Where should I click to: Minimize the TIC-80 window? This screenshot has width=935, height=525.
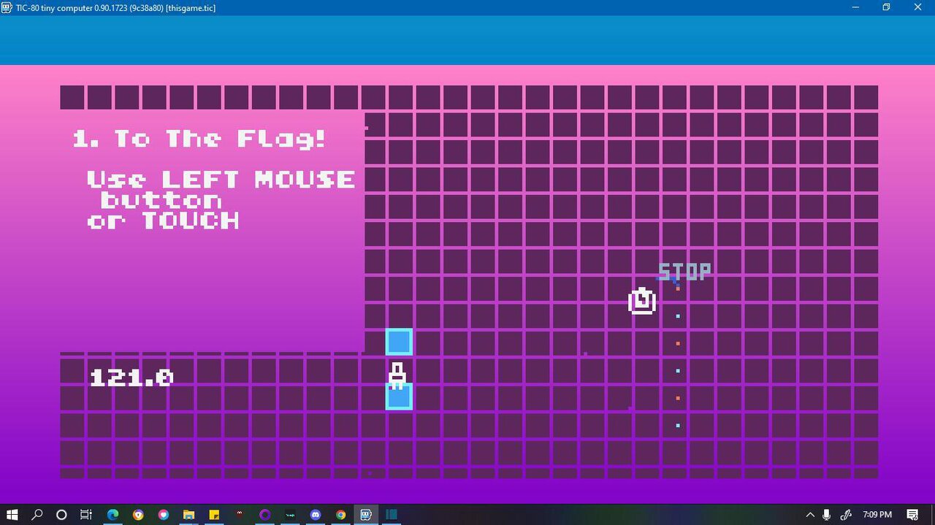[855, 7]
